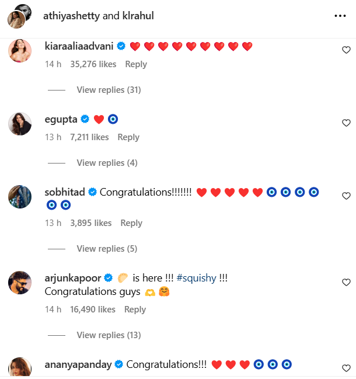356x379 pixels.
Task: Reply to kiaraaliaadvani's comment
Action: click(x=136, y=64)
